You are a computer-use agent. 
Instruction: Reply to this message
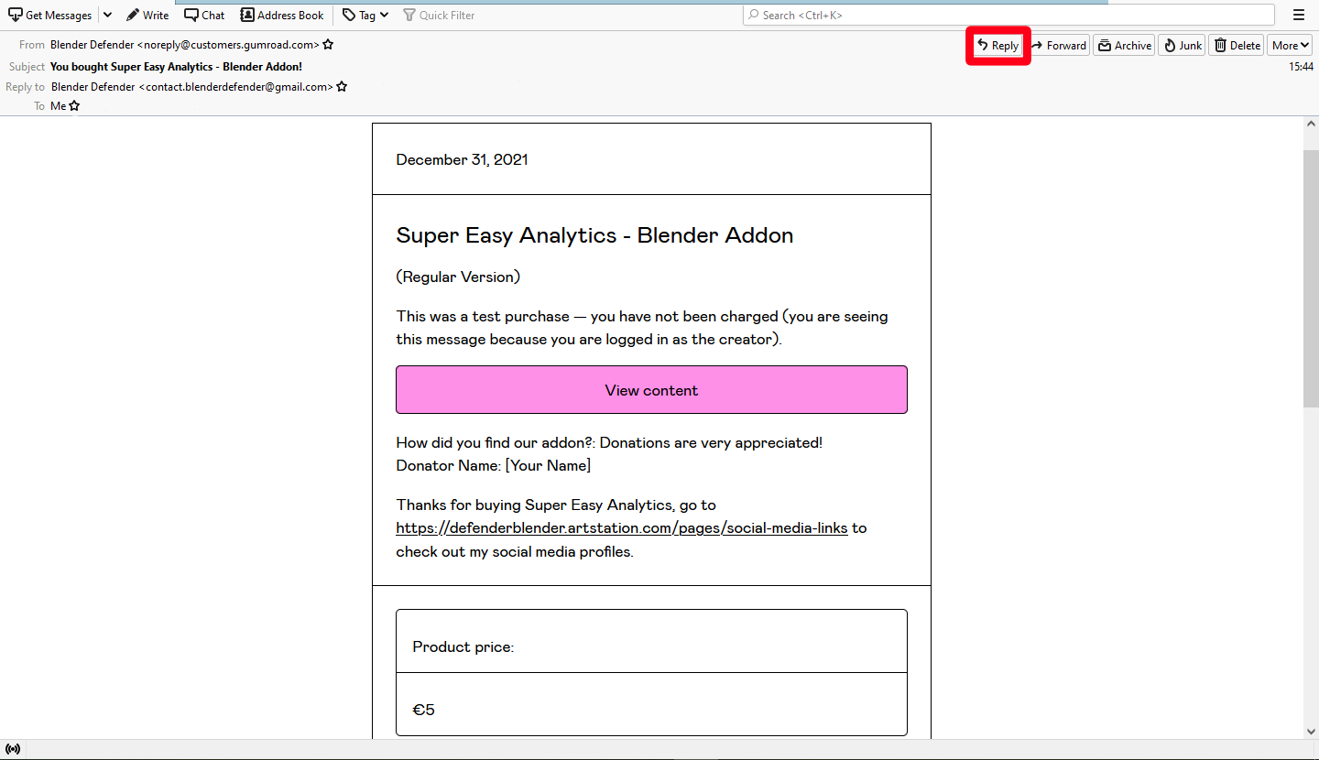pos(998,46)
